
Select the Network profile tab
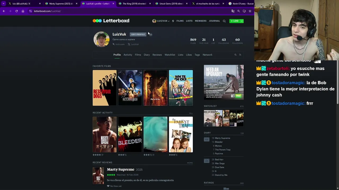point(207,55)
